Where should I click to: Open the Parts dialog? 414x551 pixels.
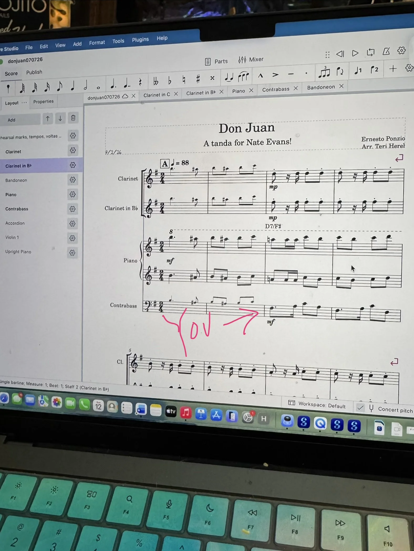click(x=216, y=62)
